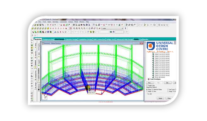The image size is (207, 121).
Task: Click the Zoom Window magnifier icon
Action: (x=74, y=29)
